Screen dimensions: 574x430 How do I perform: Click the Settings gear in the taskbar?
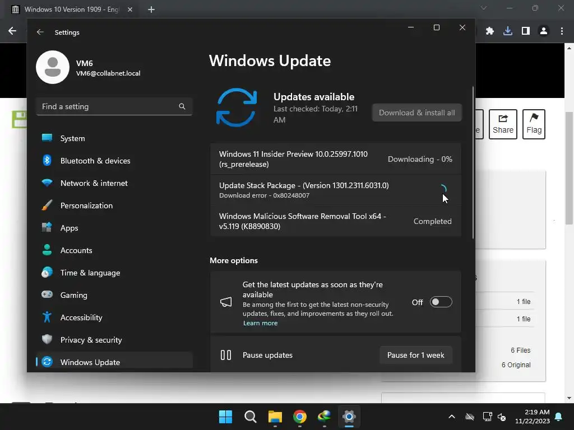click(x=349, y=417)
